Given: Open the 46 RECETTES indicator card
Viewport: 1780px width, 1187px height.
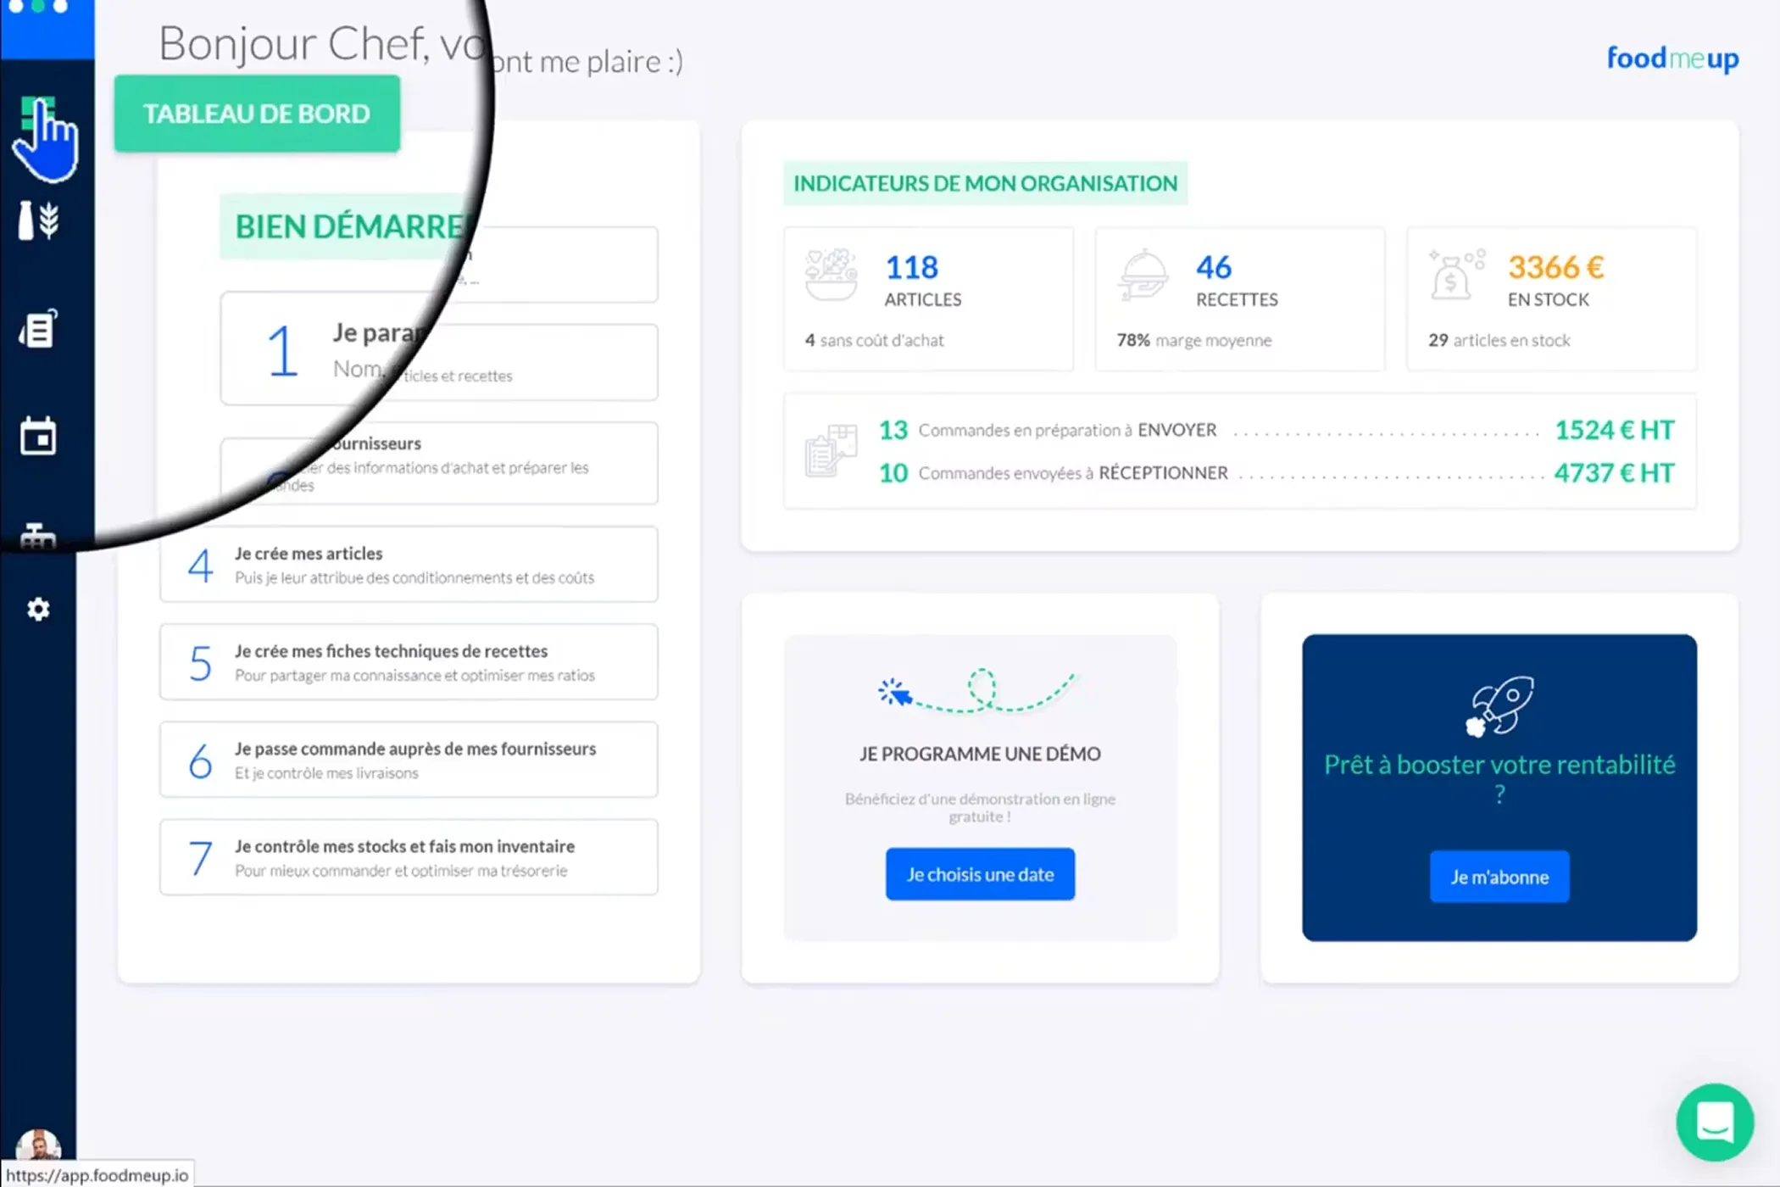Looking at the screenshot, I should [x=1239, y=298].
